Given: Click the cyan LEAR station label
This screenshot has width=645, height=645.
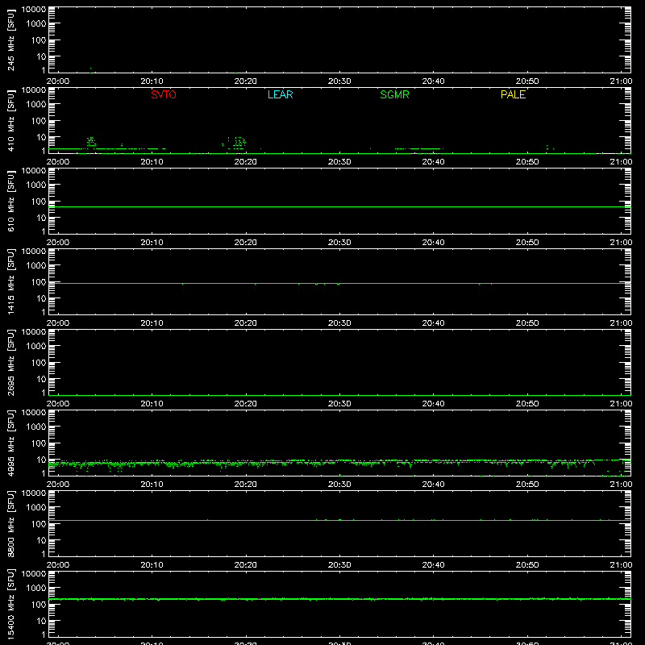Looking at the screenshot, I should [280, 94].
